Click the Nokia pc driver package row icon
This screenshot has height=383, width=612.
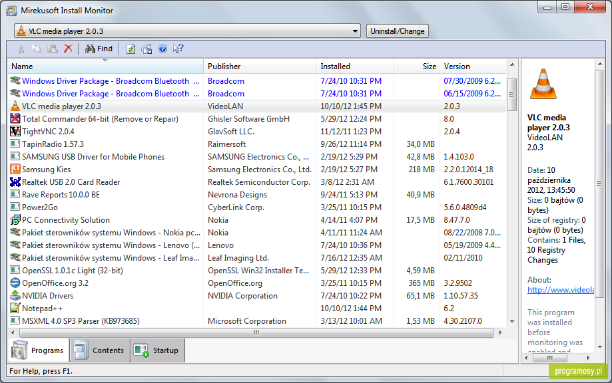[x=15, y=232]
